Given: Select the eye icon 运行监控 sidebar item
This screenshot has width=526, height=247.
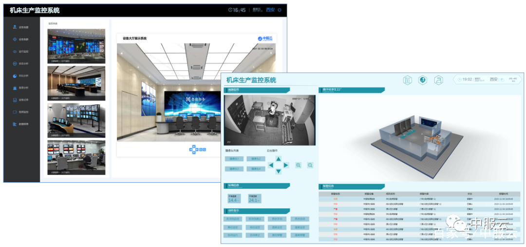Looking at the screenshot, I should 20,51.
